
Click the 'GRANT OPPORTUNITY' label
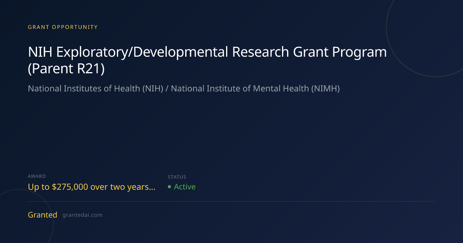[x=63, y=27]
